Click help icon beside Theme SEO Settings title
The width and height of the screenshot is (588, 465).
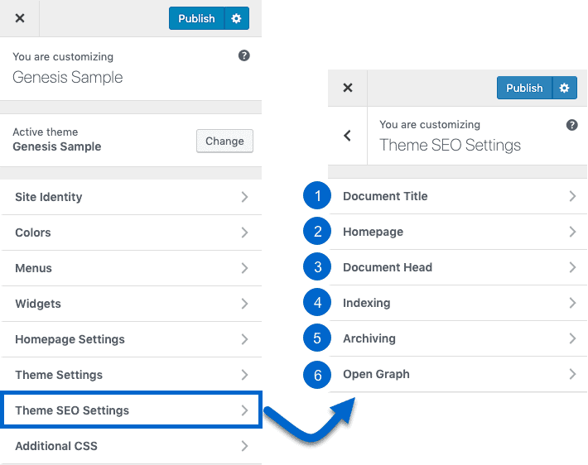click(x=572, y=125)
